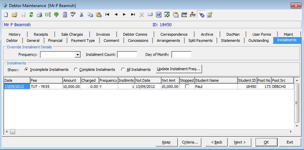
Task: Click the greyed Delete X icon
Action: click(x=142, y=15)
